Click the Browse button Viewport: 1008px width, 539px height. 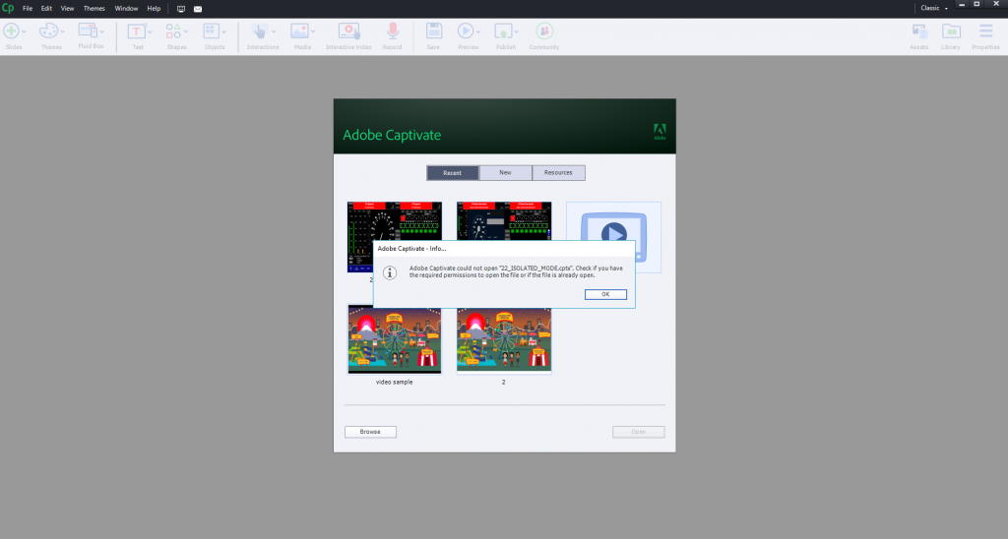(x=370, y=432)
